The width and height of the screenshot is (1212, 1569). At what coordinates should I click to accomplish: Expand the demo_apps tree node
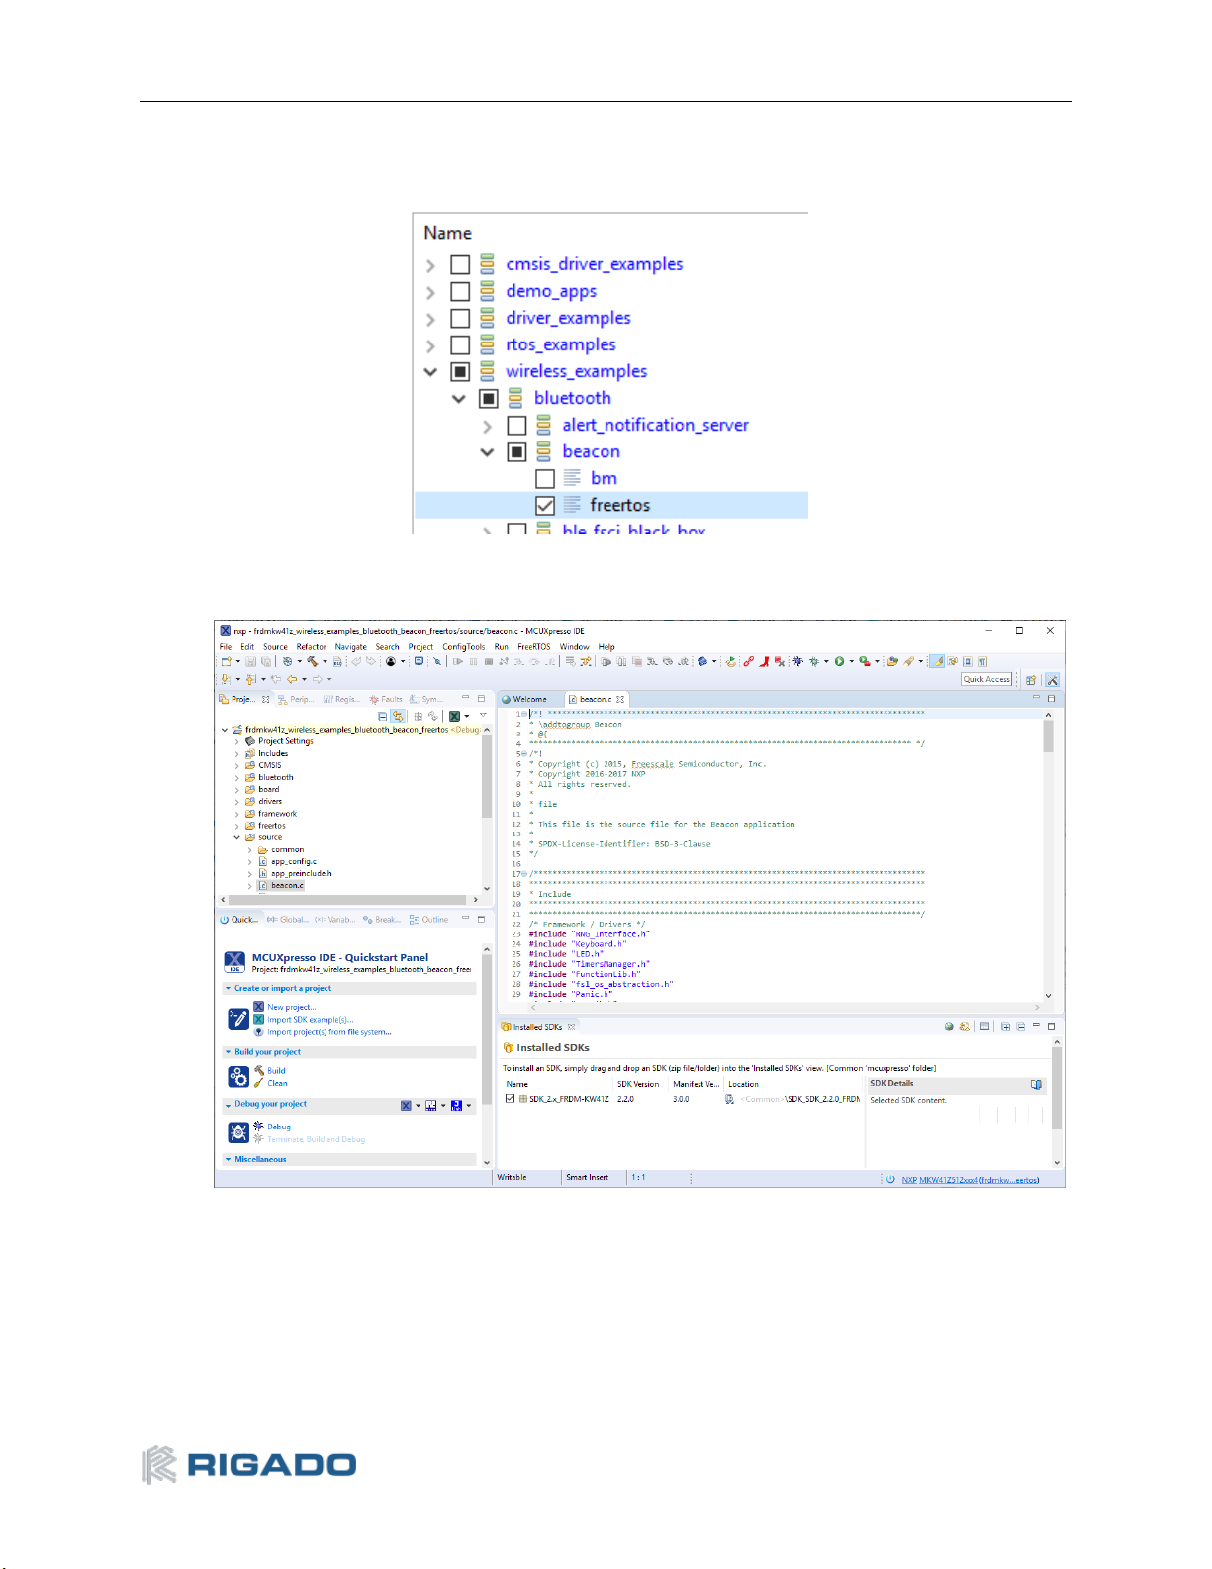coord(430,292)
